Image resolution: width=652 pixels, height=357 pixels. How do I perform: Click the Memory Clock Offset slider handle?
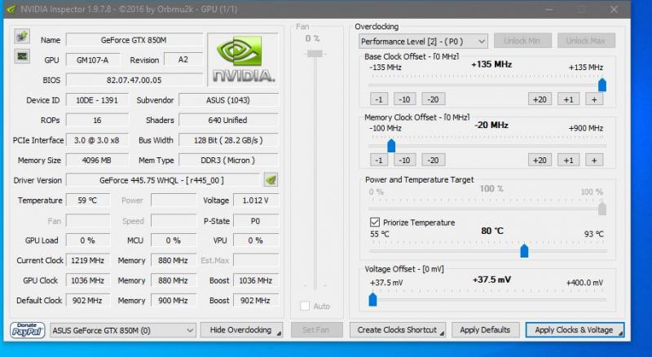click(x=391, y=146)
